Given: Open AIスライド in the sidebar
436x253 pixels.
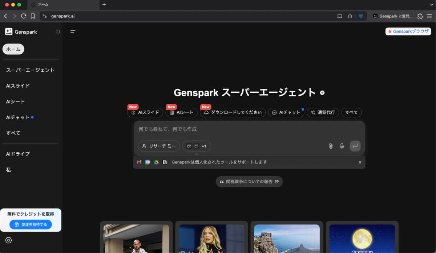Looking at the screenshot, I should tap(18, 86).
